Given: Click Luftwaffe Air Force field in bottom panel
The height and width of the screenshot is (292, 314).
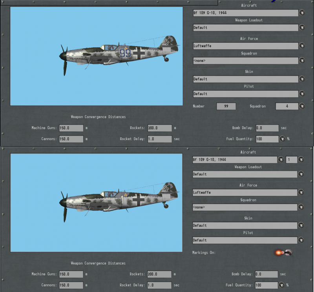Looking at the screenshot, I should point(245,192).
